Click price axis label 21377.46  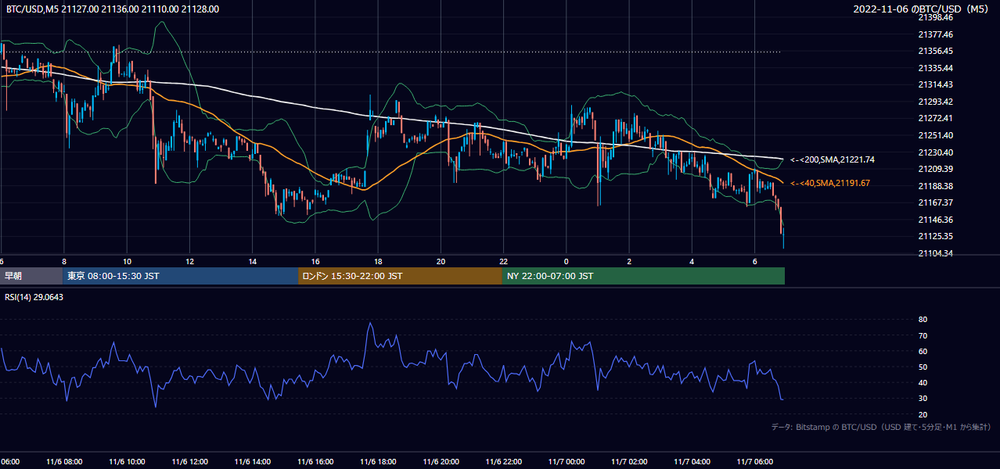937,34
